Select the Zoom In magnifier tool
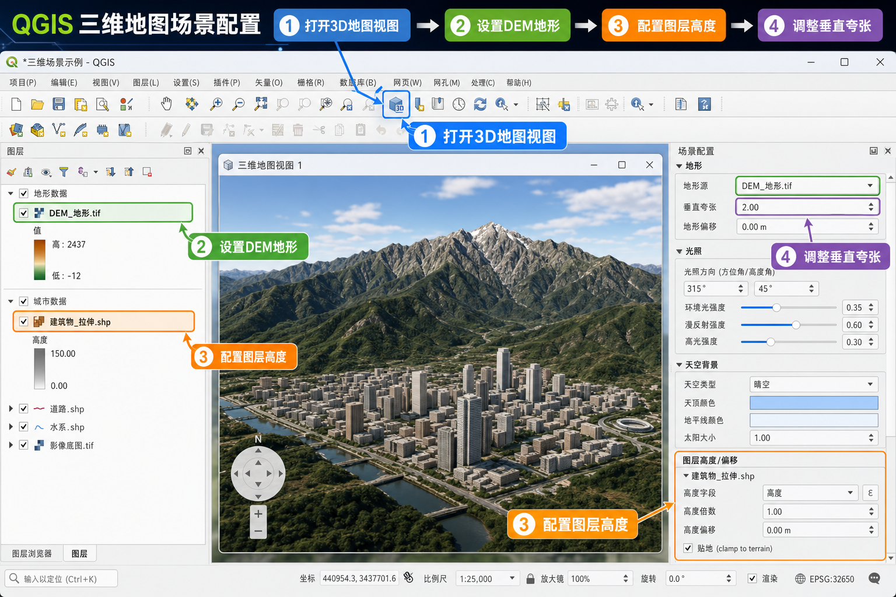Viewport: 896px width, 597px height. click(216, 104)
